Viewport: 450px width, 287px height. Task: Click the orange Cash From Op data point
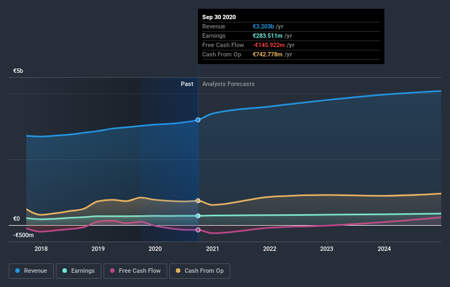[198, 200]
